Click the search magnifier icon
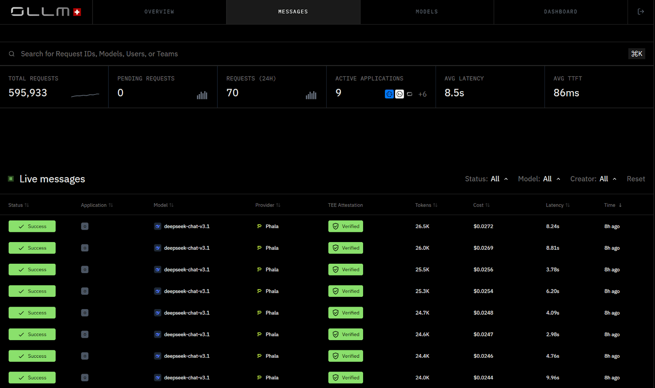Viewport: 655px width, 388px height. click(12, 54)
